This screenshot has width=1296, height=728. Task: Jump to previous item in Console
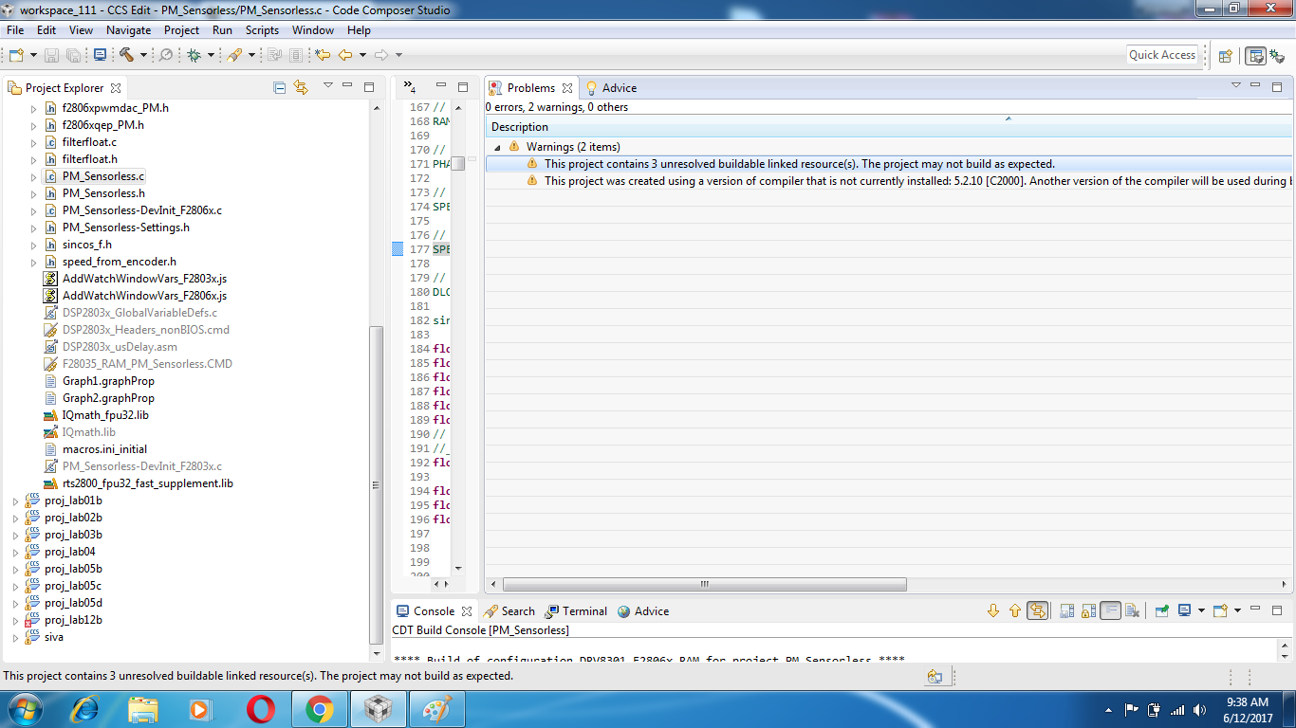[x=1015, y=611]
